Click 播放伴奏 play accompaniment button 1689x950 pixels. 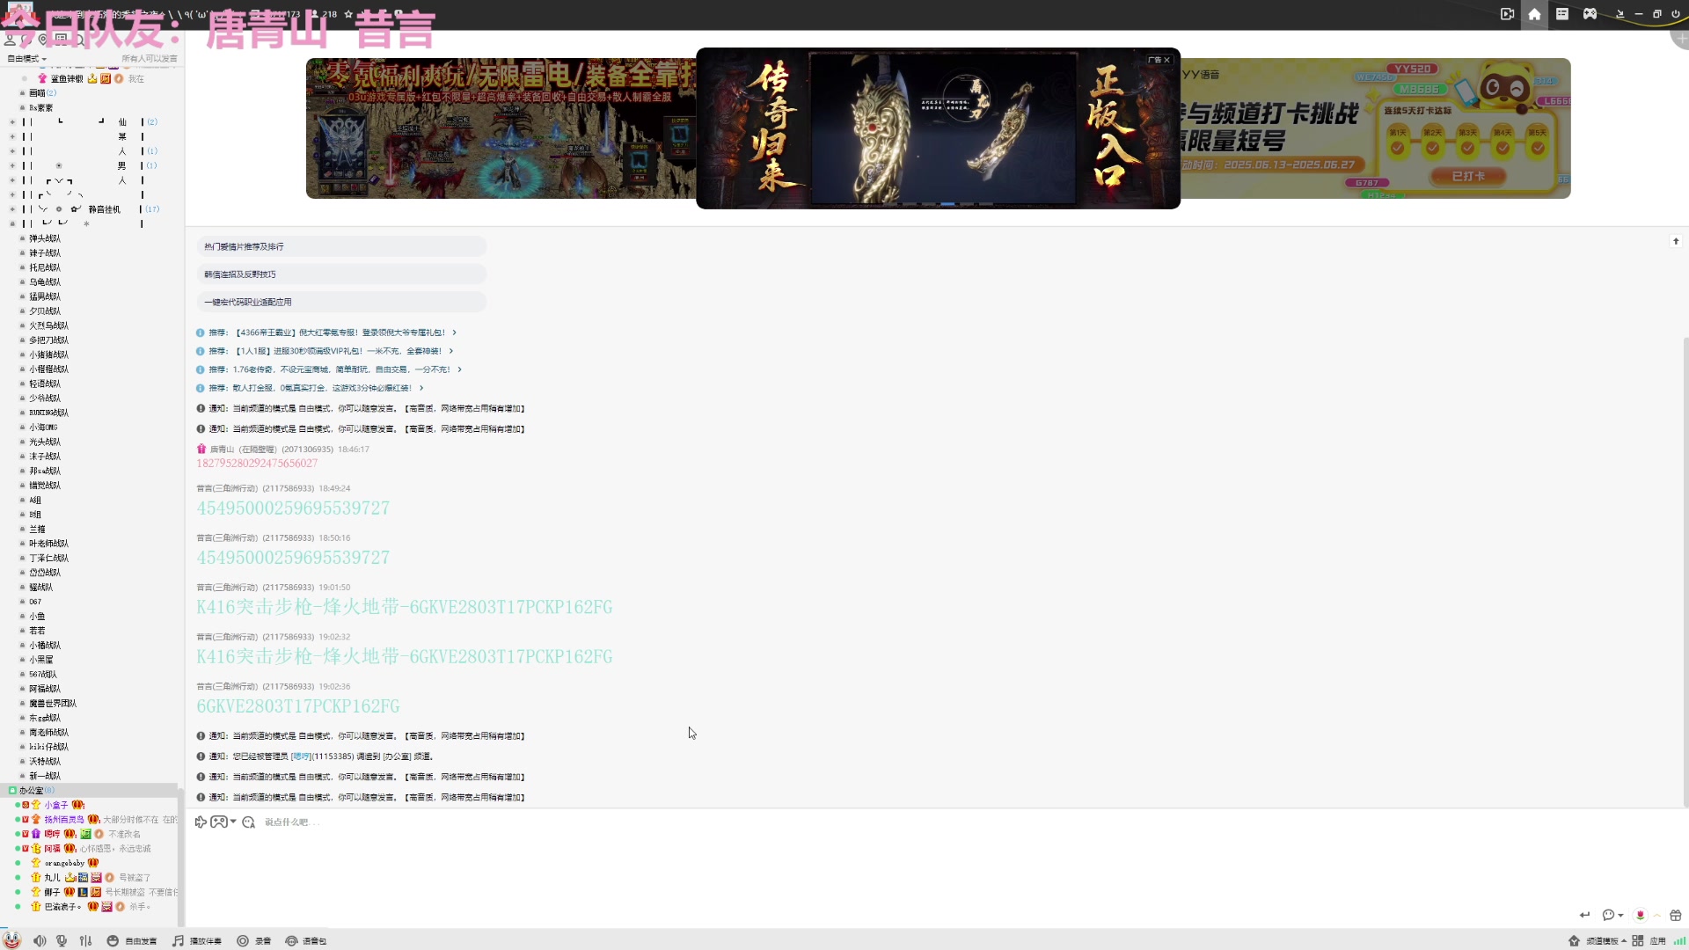(x=197, y=941)
